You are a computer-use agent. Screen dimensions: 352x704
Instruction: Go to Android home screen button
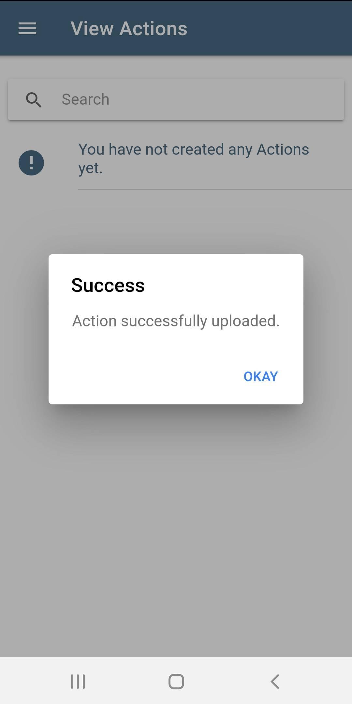point(176,682)
